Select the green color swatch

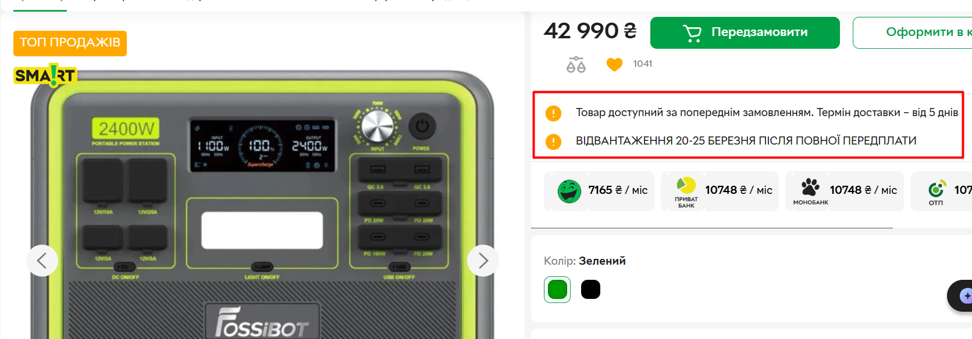(557, 290)
